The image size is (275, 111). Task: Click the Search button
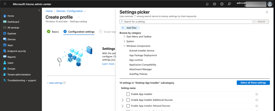[x=261, y=22]
